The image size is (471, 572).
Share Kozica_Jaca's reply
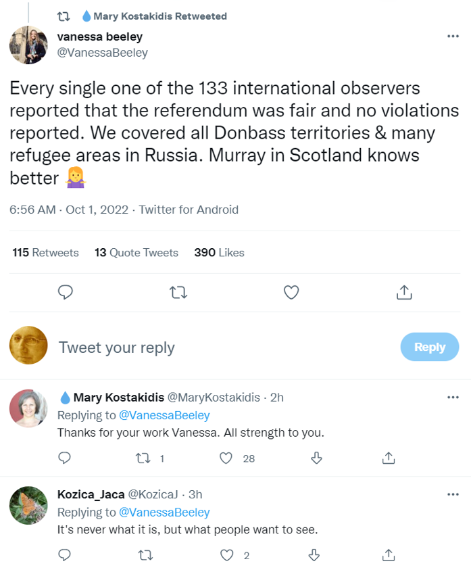pyautogui.click(x=389, y=555)
